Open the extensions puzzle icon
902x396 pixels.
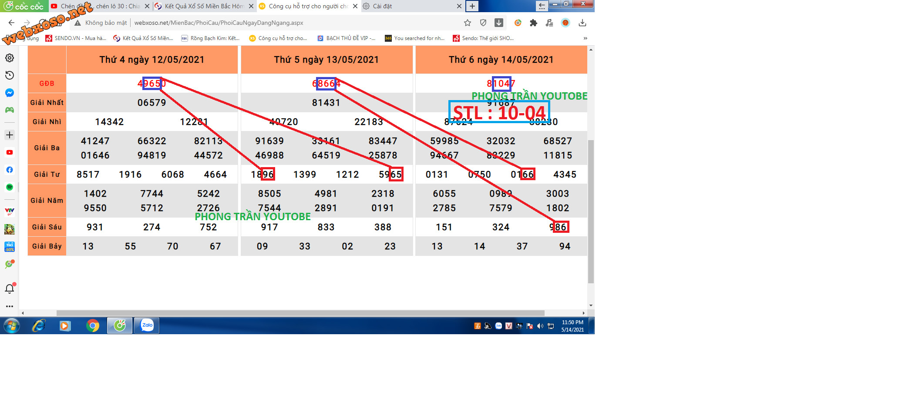click(x=533, y=23)
